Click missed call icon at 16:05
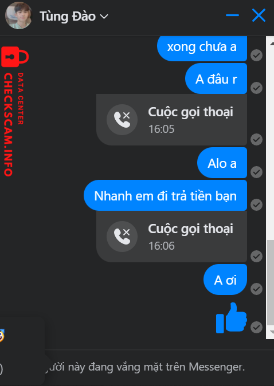 122,120
